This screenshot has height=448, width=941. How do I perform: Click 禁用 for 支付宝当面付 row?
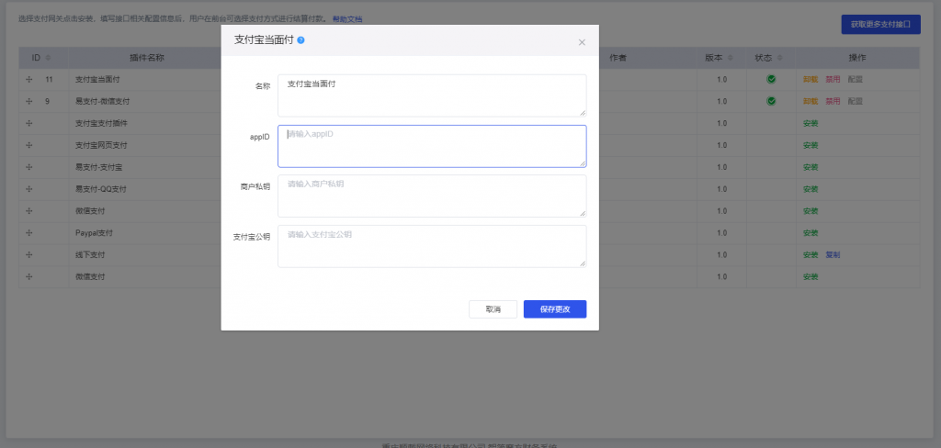[833, 79]
